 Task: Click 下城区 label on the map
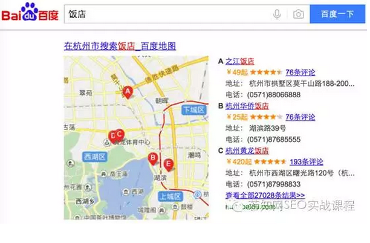[x=194, y=110]
